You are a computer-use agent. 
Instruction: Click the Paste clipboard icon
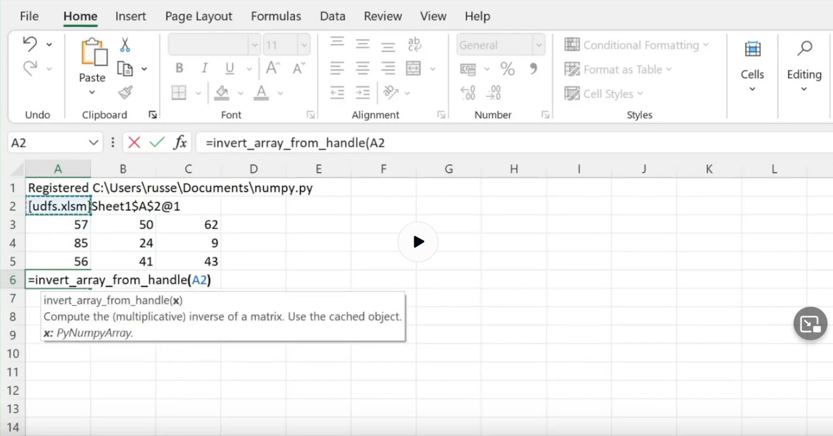click(x=94, y=53)
